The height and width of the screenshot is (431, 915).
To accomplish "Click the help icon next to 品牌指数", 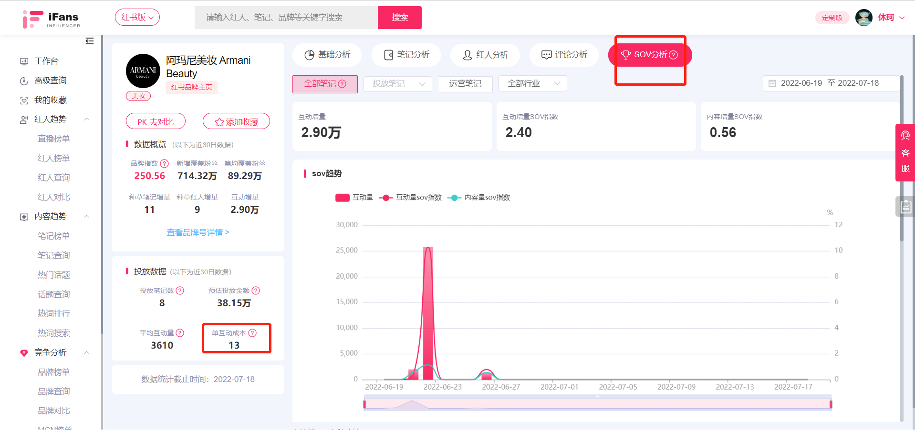I will click(x=165, y=163).
